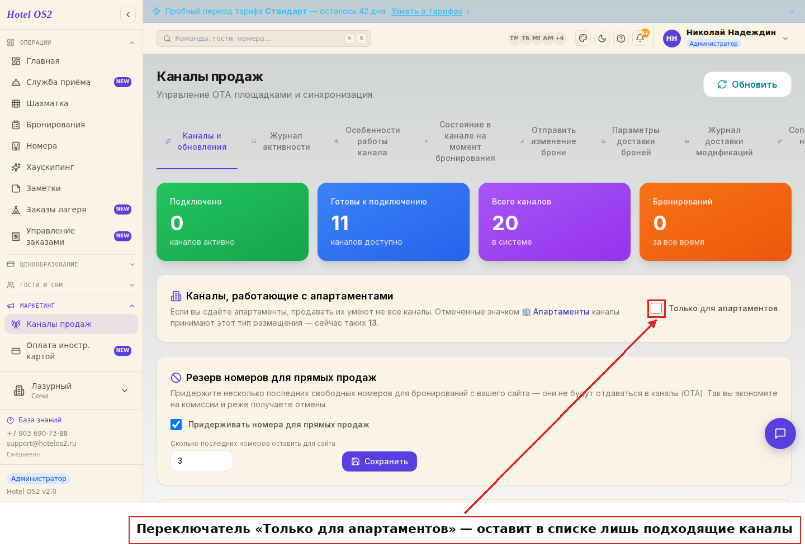The height and width of the screenshot is (557, 805).
Task: Open Управление заказами in the sidebar
Action: 71,236
